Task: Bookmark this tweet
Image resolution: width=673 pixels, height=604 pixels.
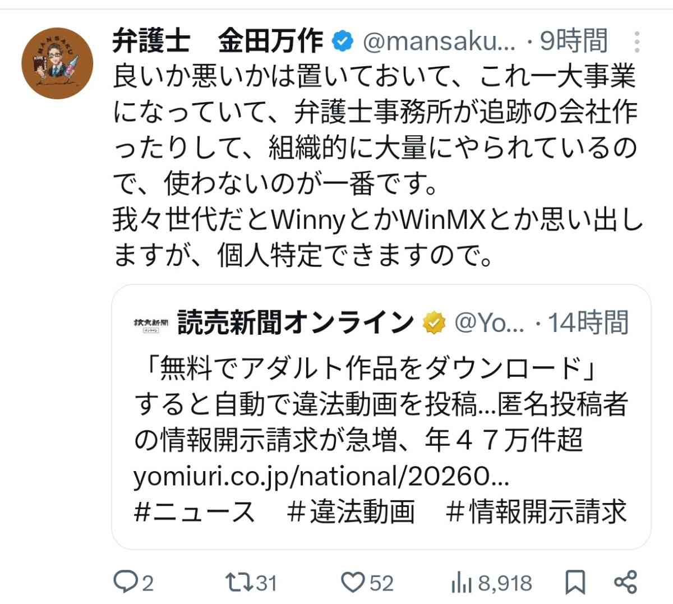Action: 575,583
